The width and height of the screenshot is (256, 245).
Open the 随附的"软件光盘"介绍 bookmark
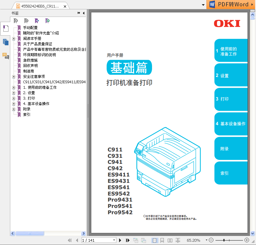(41, 33)
